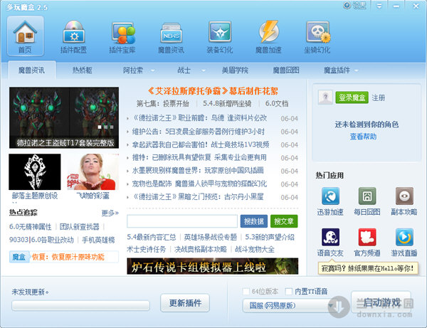Open the 5.4最新内容汇总 link
The width and height of the screenshot is (427, 328).
(152, 237)
